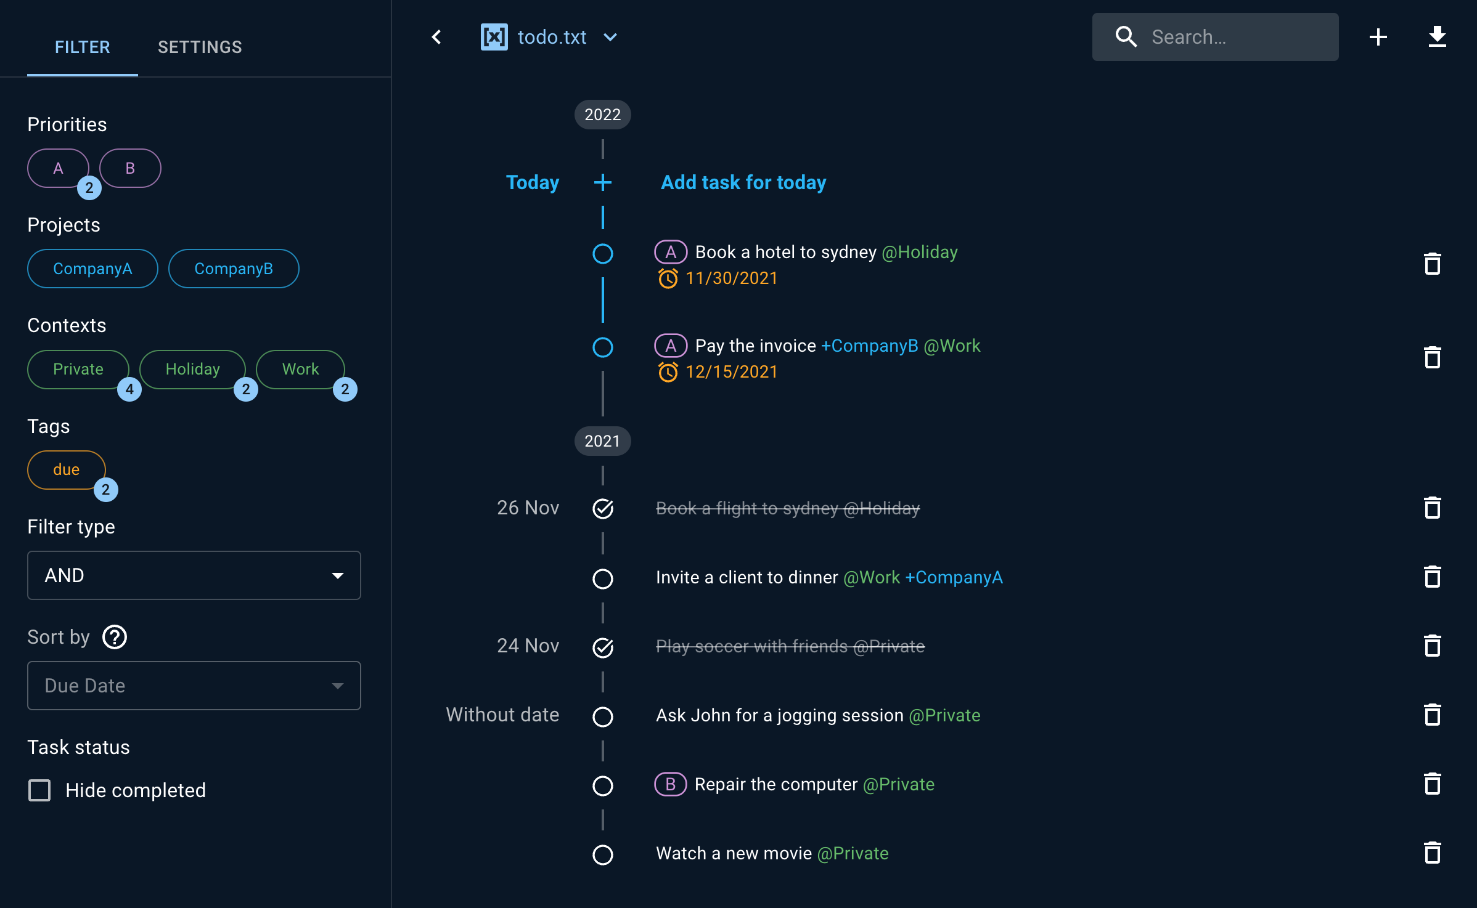Image resolution: width=1477 pixels, height=908 pixels.
Task: Mark 'Invite a client to dinner' as done
Action: (x=602, y=578)
